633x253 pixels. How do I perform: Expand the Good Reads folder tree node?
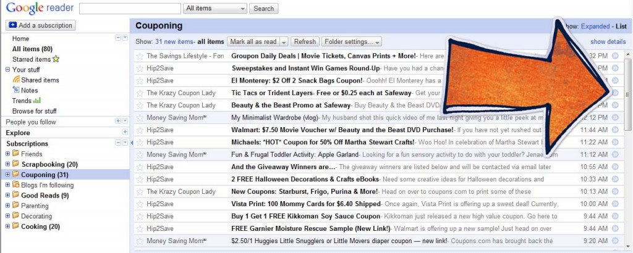(x=7, y=196)
